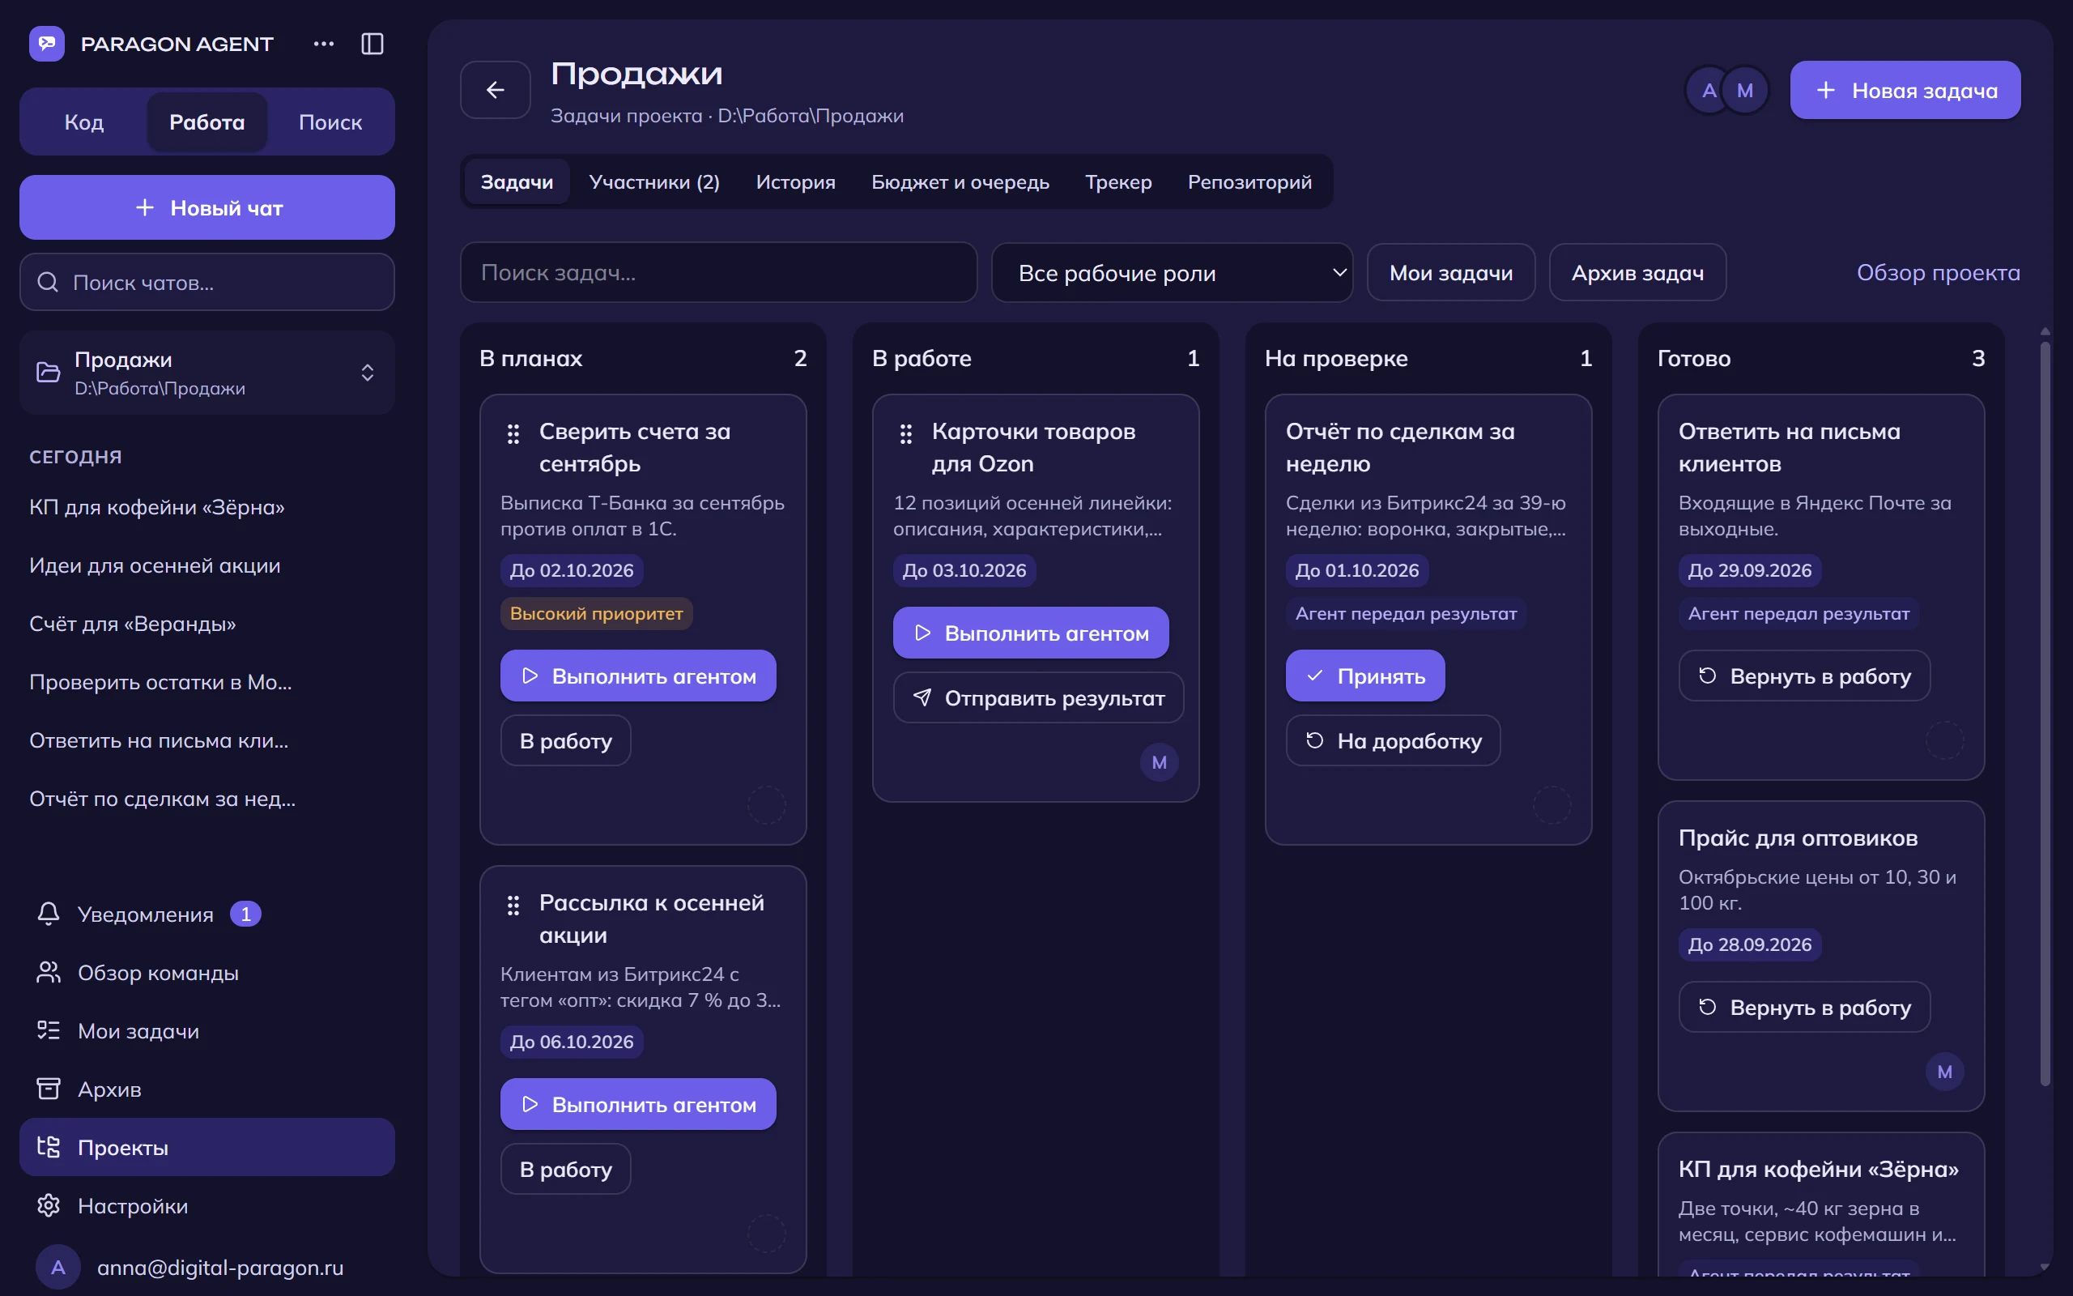Click the Paragon Agent logo icon

click(x=46, y=44)
